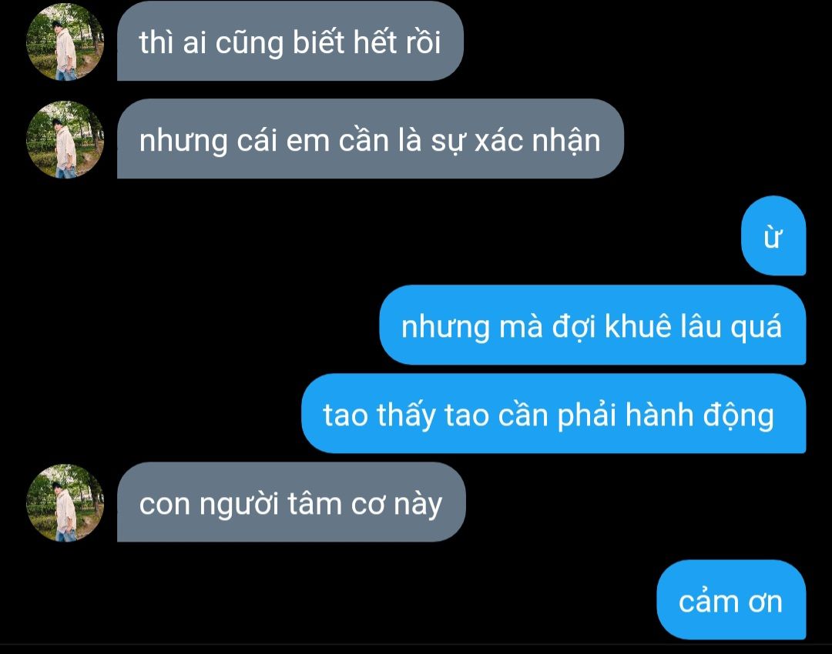Screen dimensions: 832x654
Task: Tap the words 'hành động' in the outgoing message
Action: [x=699, y=415]
